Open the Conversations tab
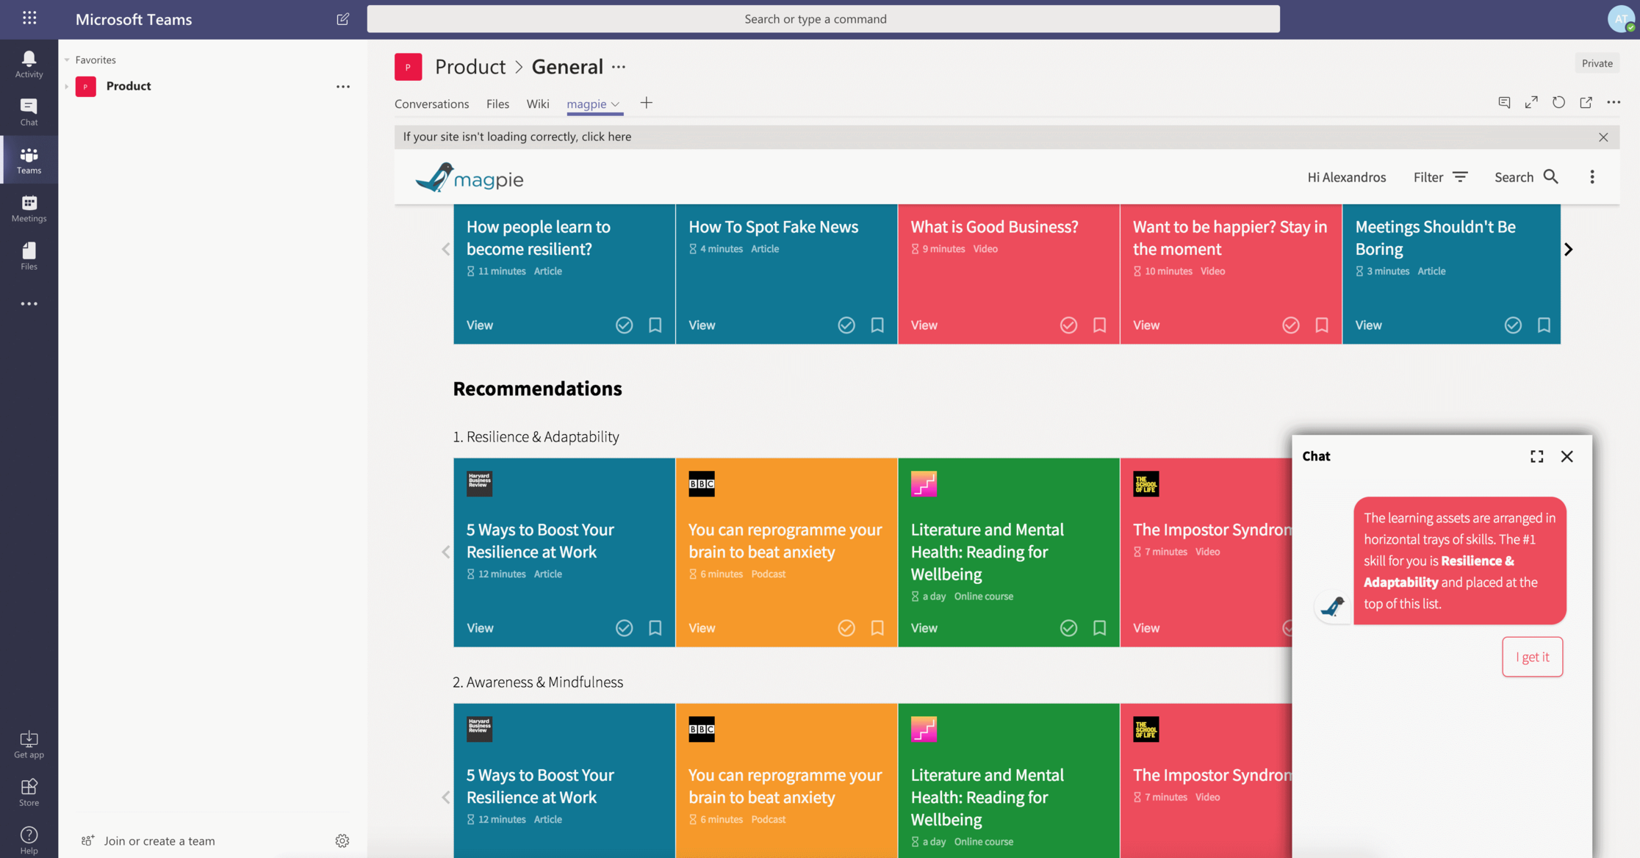Image resolution: width=1640 pixels, height=858 pixels. pyautogui.click(x=431, y=104)
